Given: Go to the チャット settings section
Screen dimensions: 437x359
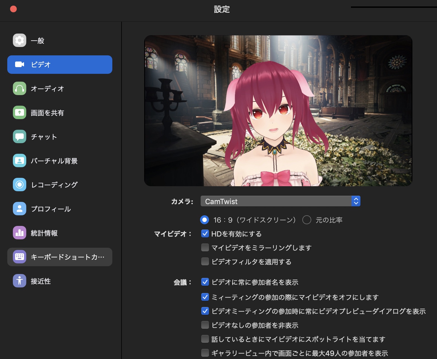Looking at the screenshot, I should pos(60,137).
